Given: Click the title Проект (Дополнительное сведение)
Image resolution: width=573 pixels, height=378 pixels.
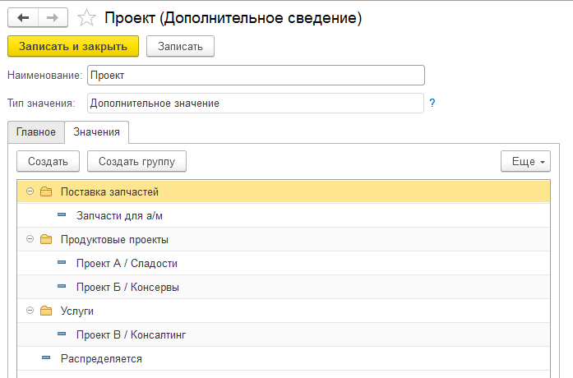Looking at the screenshot, I should (233, 18).
